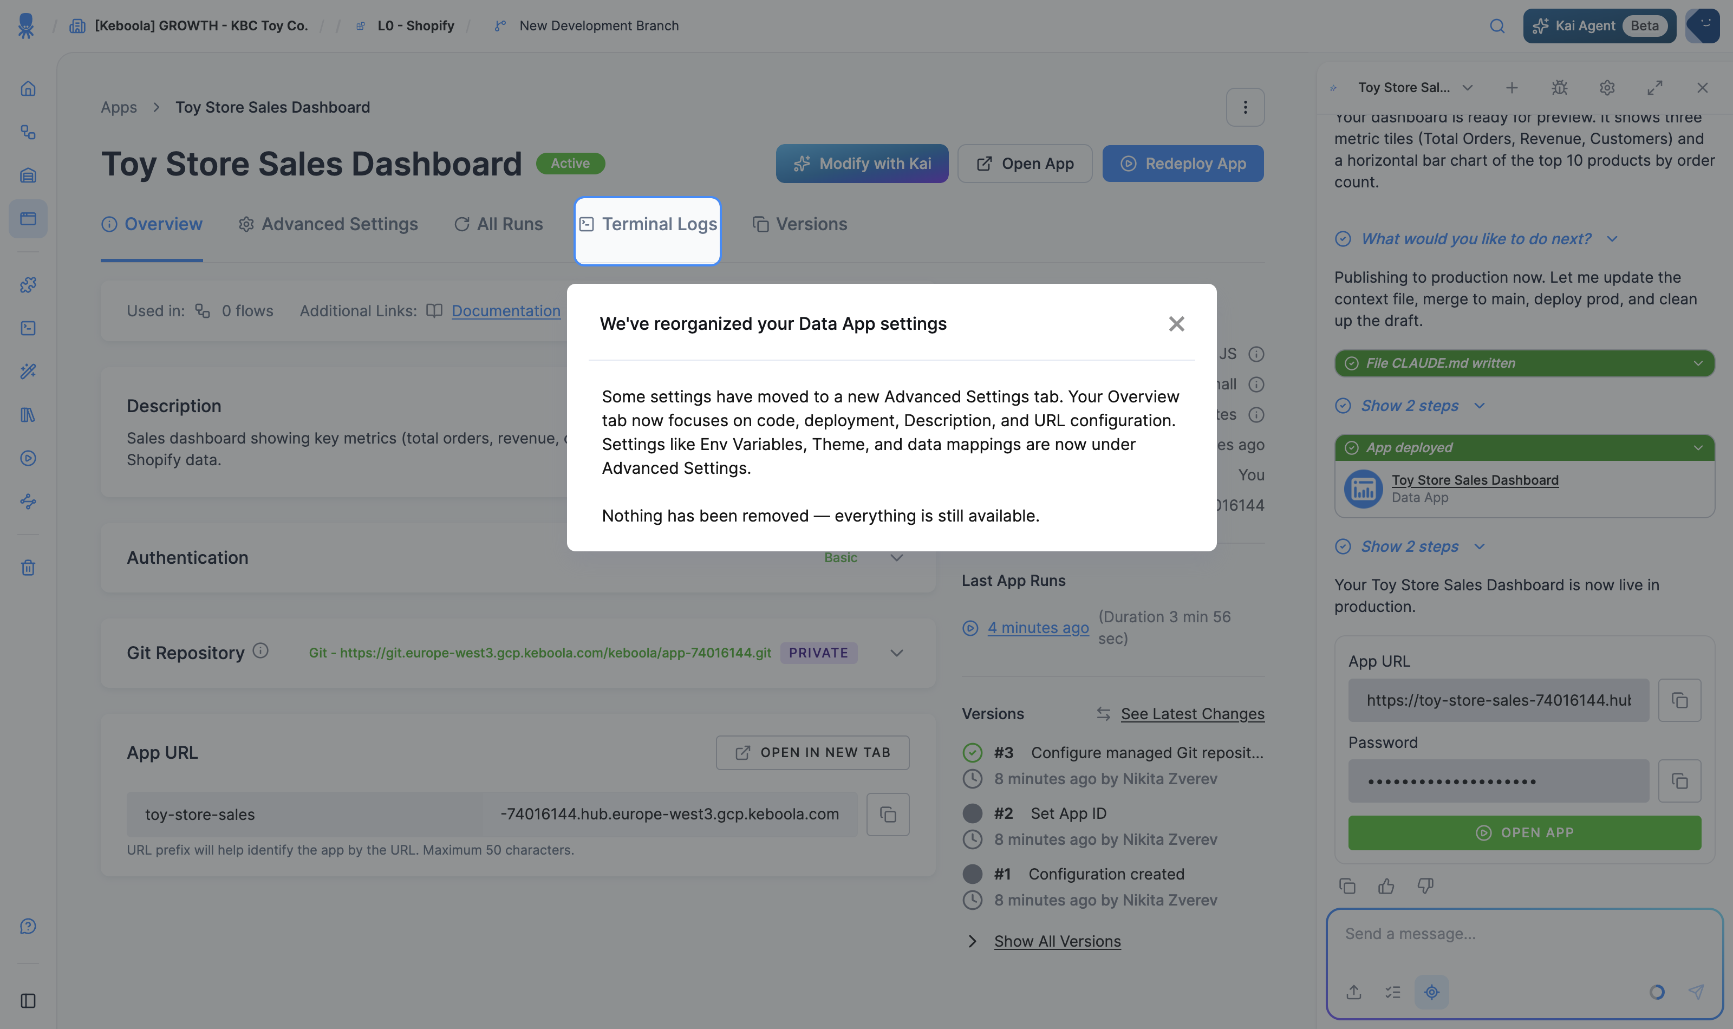Switch to the Advanced Settings tab

pos(328,225)
